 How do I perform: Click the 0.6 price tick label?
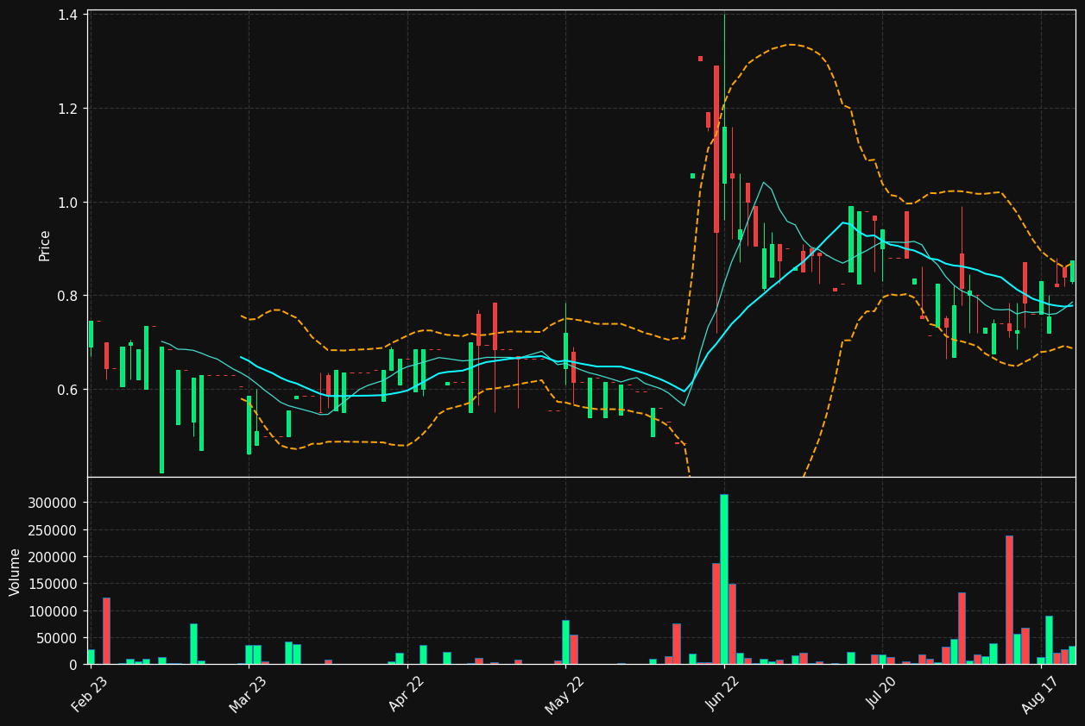coord(69,390)
